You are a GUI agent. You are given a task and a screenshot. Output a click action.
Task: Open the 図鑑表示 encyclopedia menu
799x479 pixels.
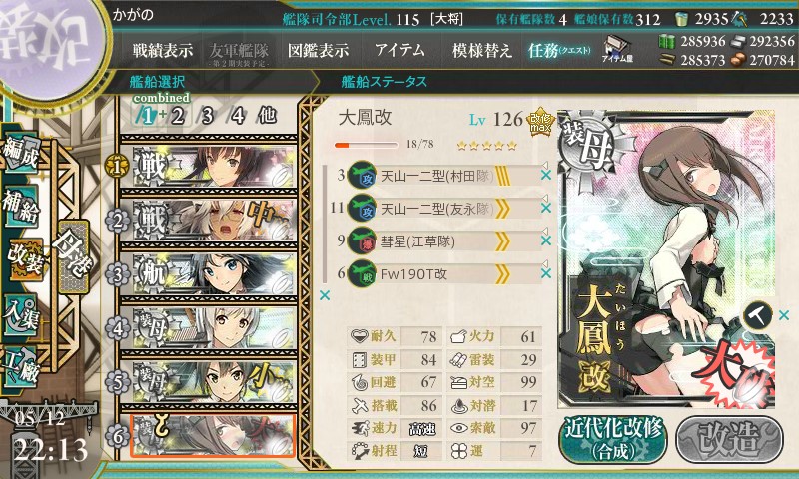tap(318, 50)
